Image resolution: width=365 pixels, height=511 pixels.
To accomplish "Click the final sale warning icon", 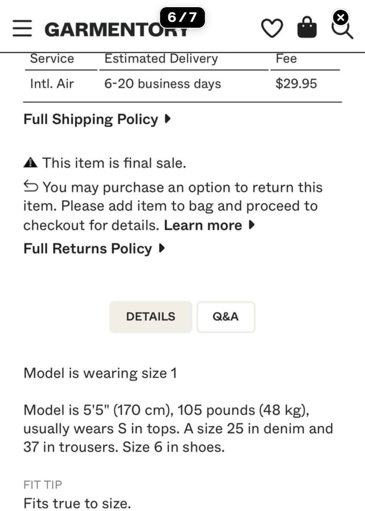I will [30, 163].
